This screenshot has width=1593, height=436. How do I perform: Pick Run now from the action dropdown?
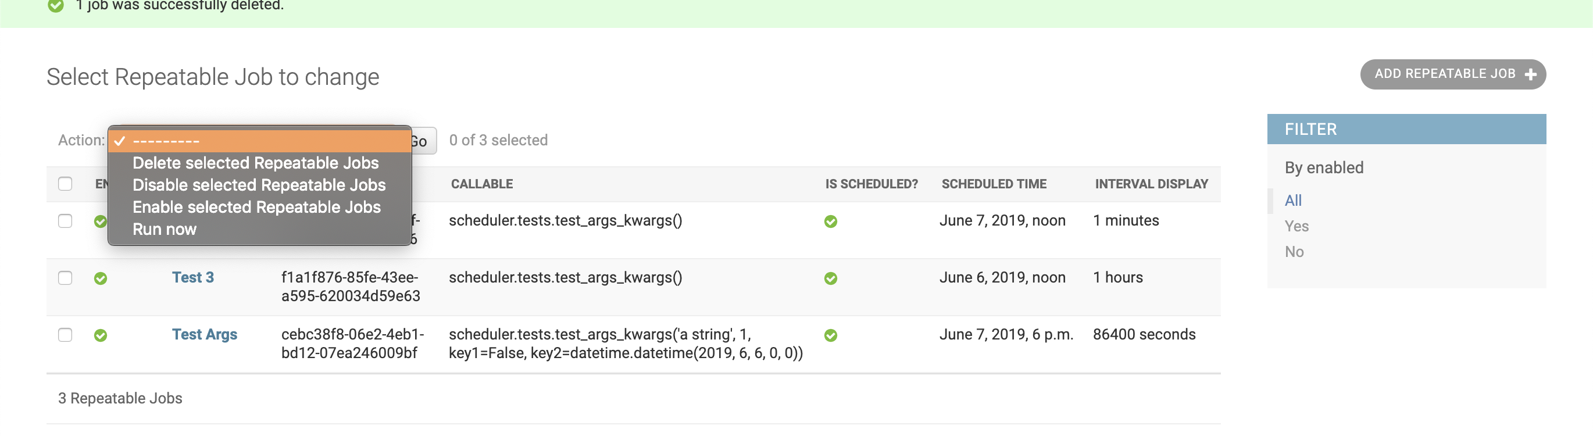(x=165, y=229)
